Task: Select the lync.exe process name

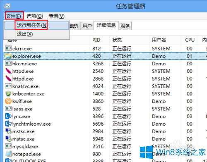Action: click(21, 117)
